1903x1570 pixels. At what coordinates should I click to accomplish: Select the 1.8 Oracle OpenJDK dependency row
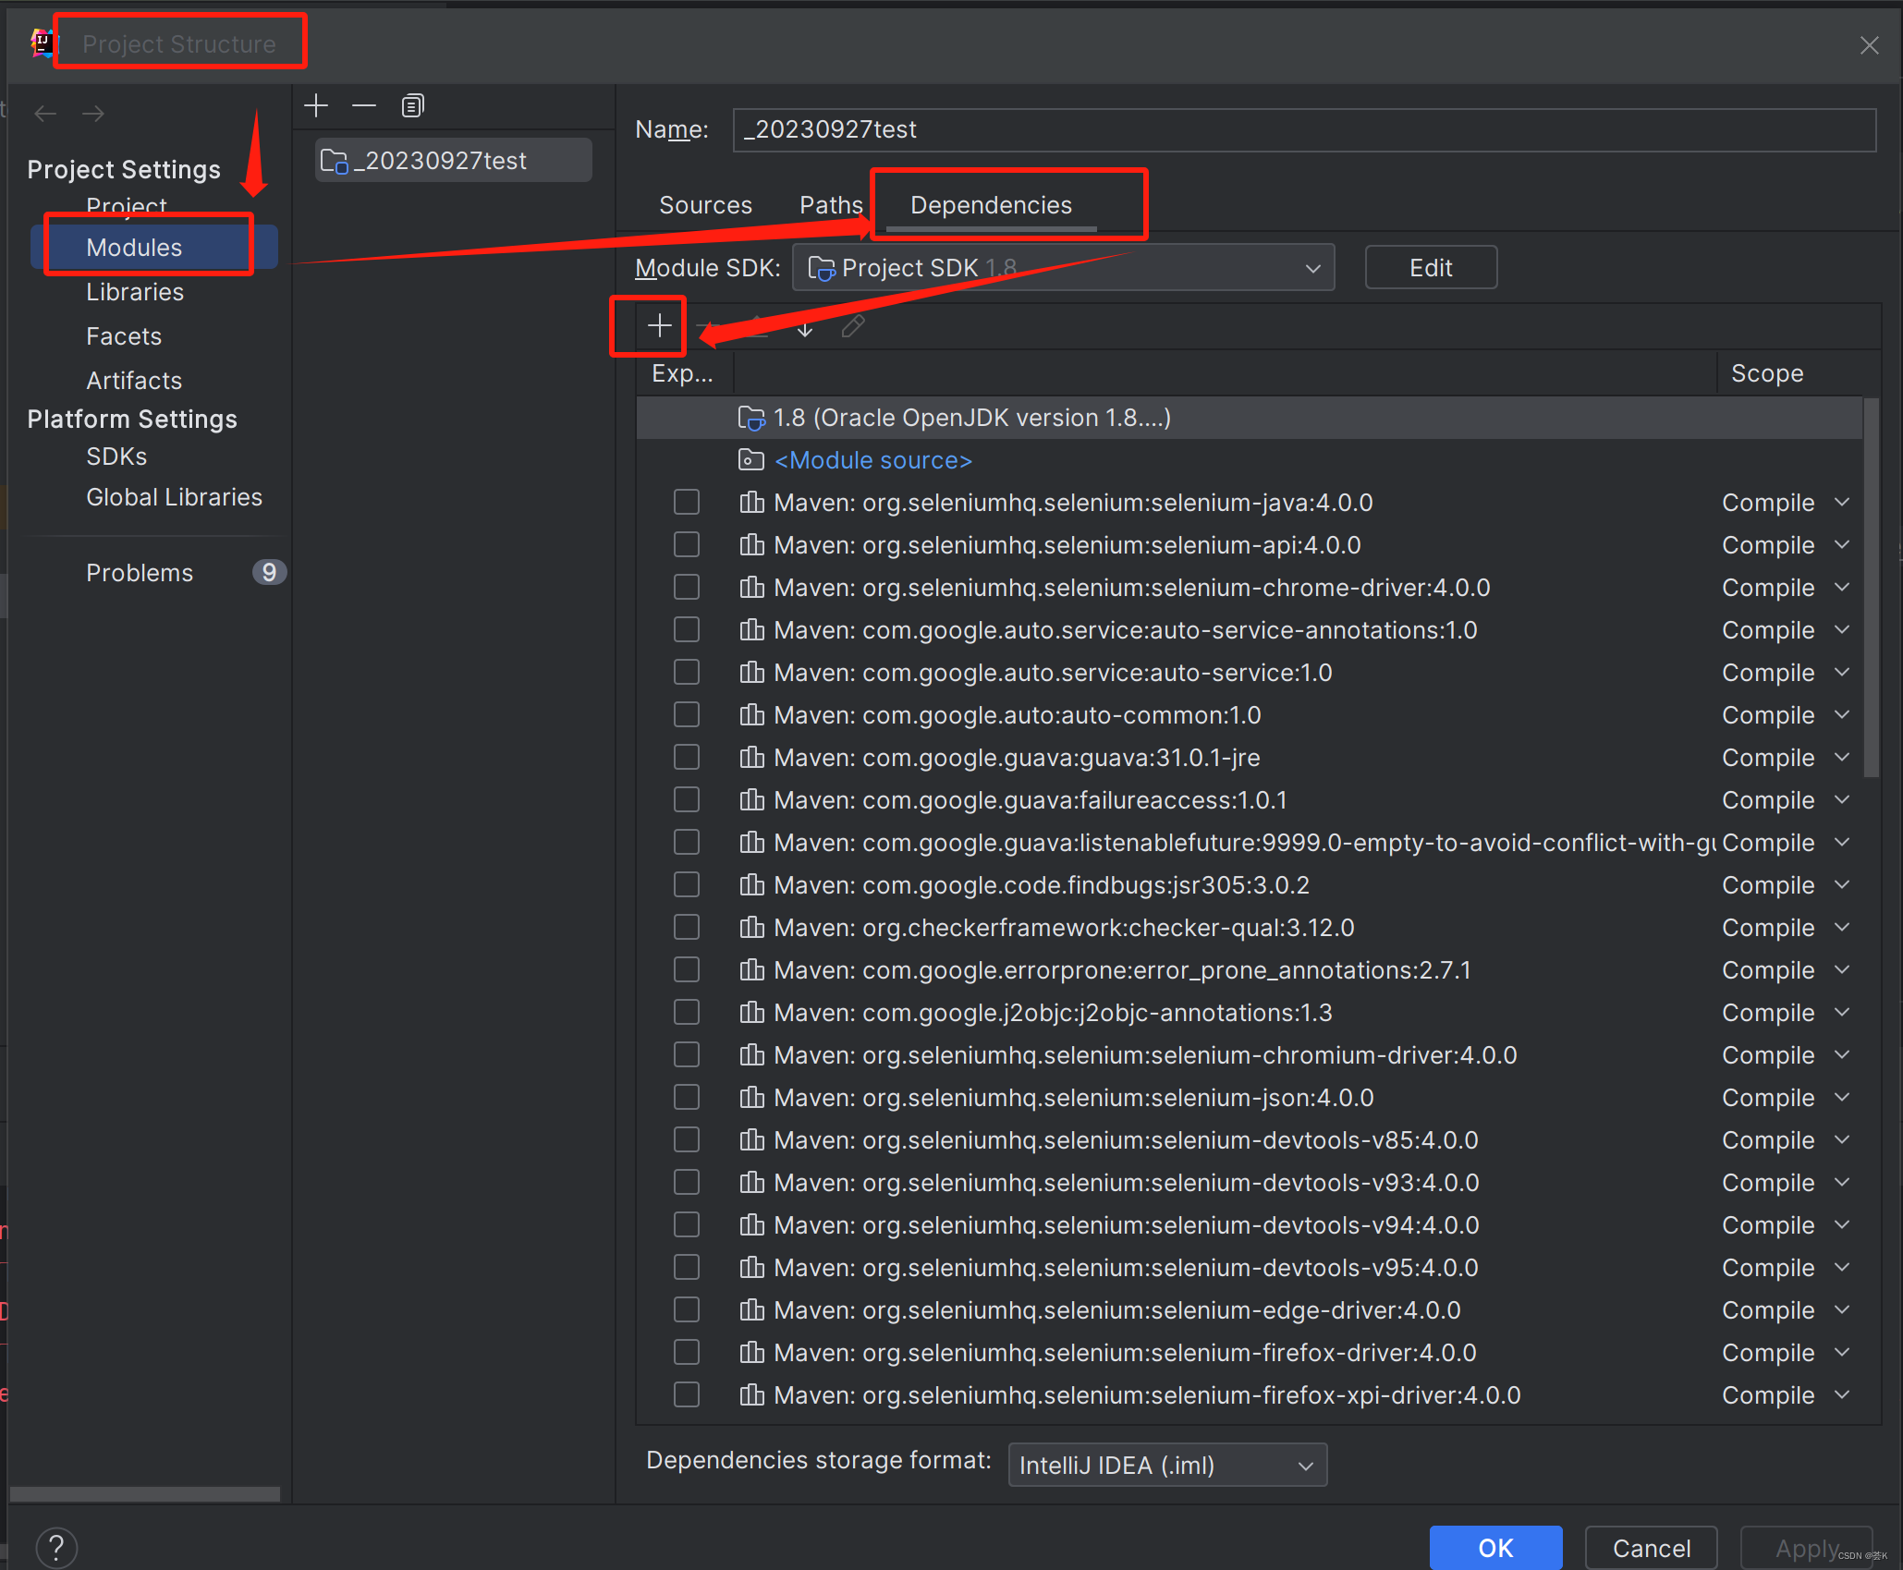tap(1250, 418)
